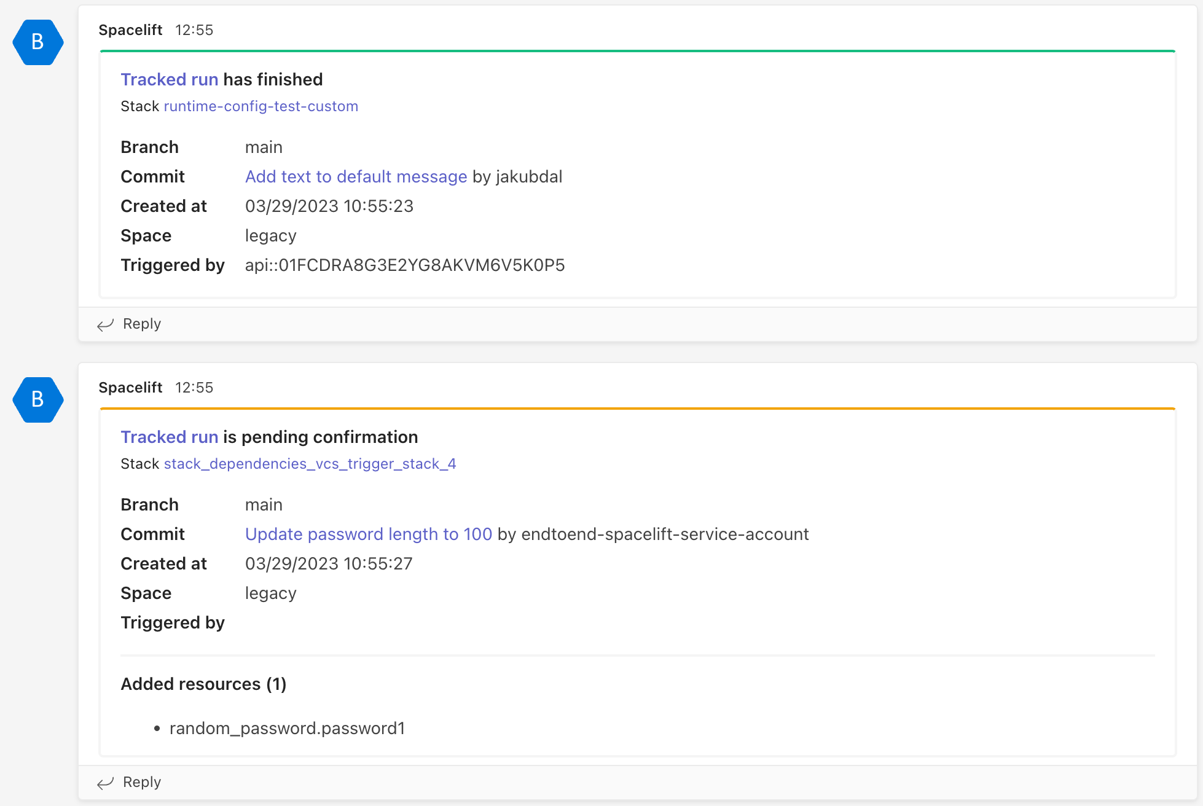
Task: Click the 12:55 timestamp of second message
Action: tap(194, 388)
